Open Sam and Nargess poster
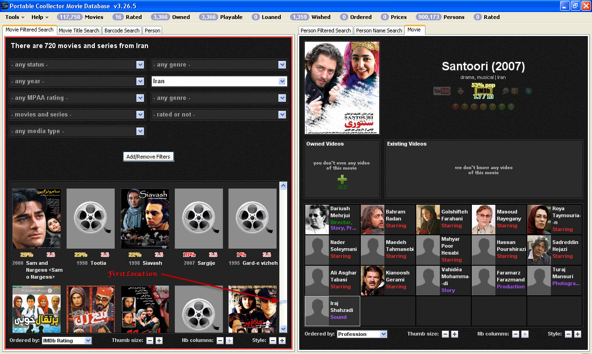This screenshot has width=592, height=354. (x=37, y=219)
